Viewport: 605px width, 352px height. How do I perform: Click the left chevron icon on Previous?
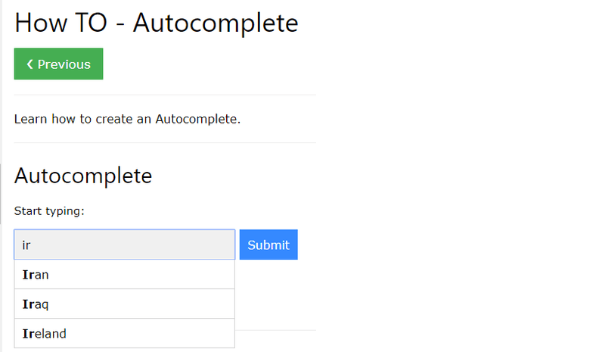click(x=29, y=64)
